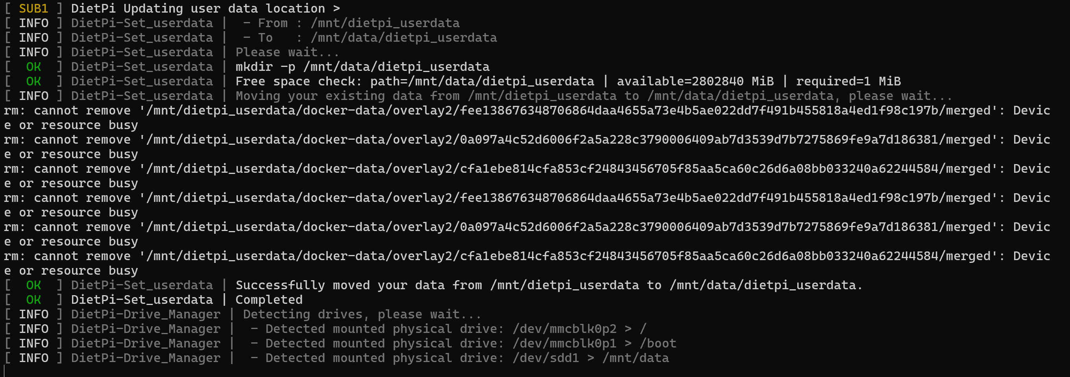The height and width of the screenshot is (377, 1070).
Task: Click the /dev/mmcblk0p1 > /boot drive entry
Action: pos(594,343)
